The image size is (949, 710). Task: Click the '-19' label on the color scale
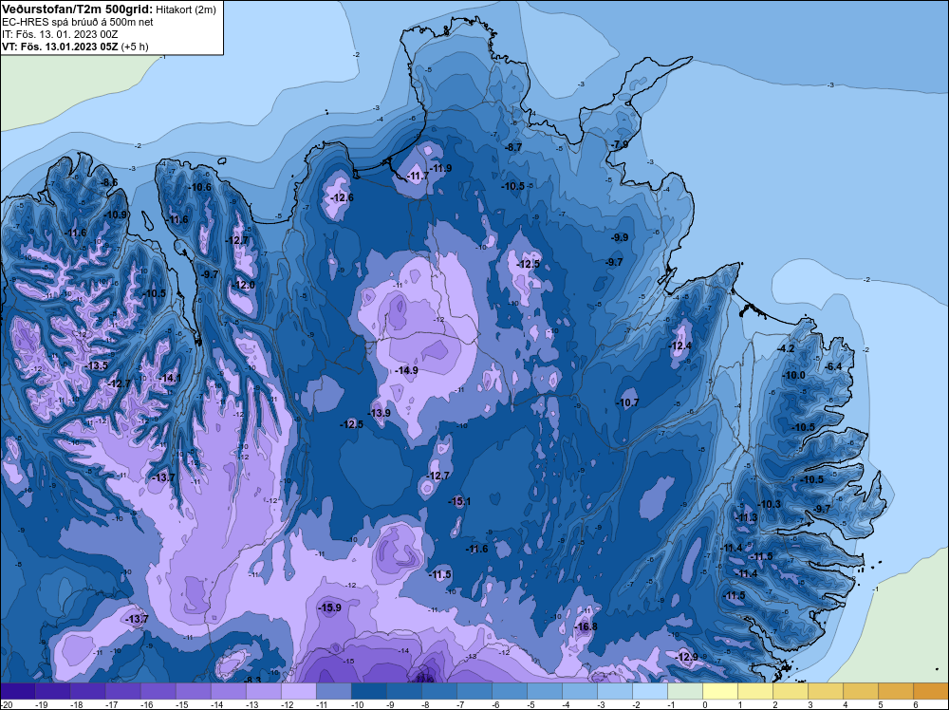pyautogui.click(x=41, y=704)
